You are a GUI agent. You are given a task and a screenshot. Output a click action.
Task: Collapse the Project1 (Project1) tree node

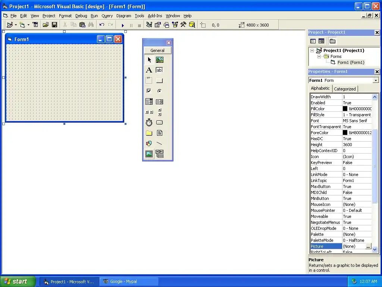coord(312,50)
